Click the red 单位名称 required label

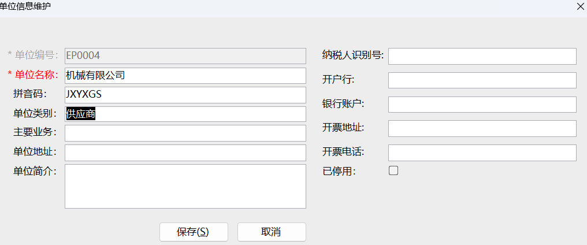33,75
